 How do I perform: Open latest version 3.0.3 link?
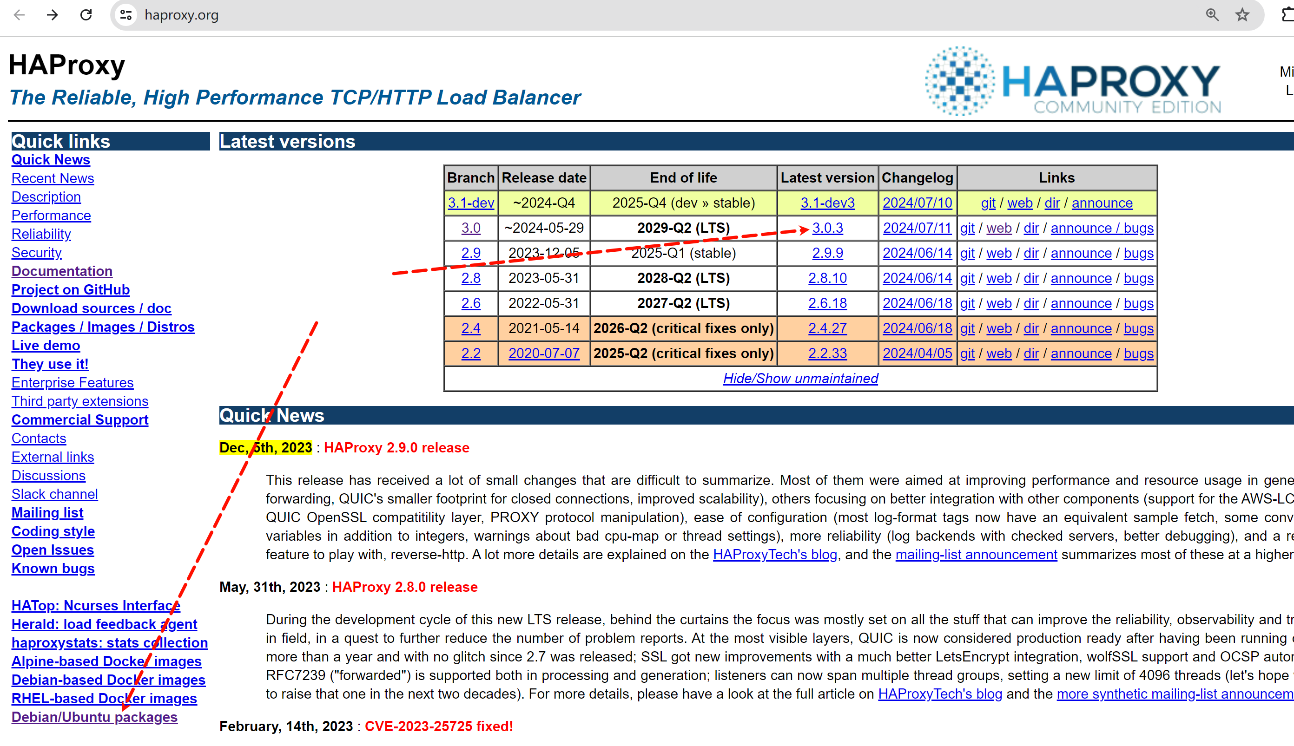click(x=827, y=228)
